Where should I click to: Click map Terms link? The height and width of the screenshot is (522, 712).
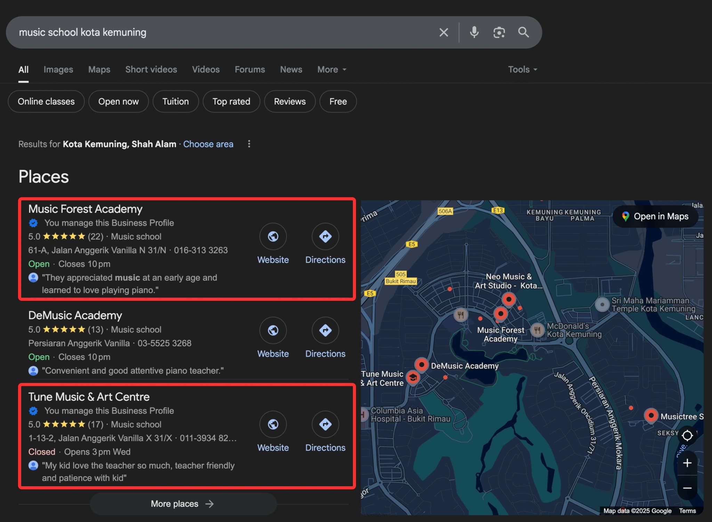click(687, 511)
